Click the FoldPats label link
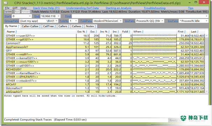 click(86, 21)
